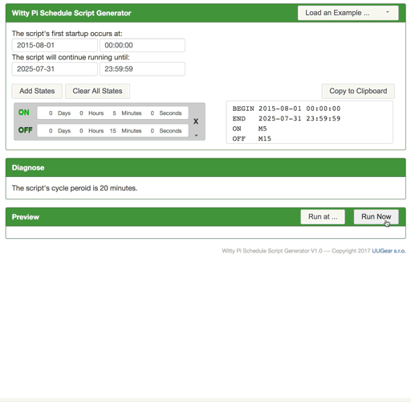Image resolution: width=411 pixels, height=402 pixels.
Task: Edit the startup date field 2015-08-01
Action: [55, 45]
